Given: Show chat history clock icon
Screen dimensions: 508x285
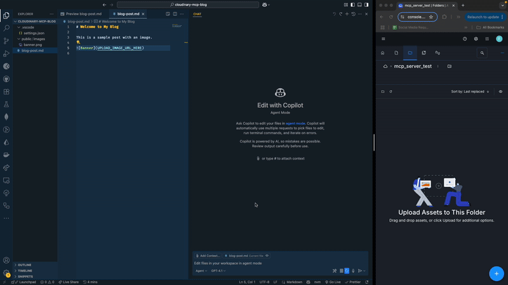Looking at the screenshot, I should pos(354,14).
